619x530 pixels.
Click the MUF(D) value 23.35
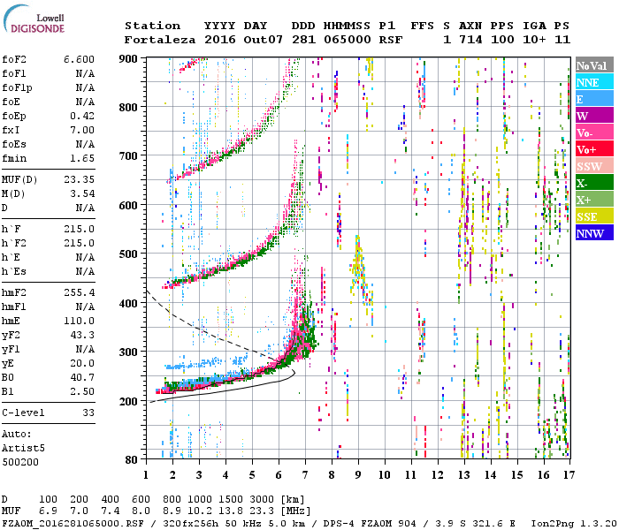79,179
